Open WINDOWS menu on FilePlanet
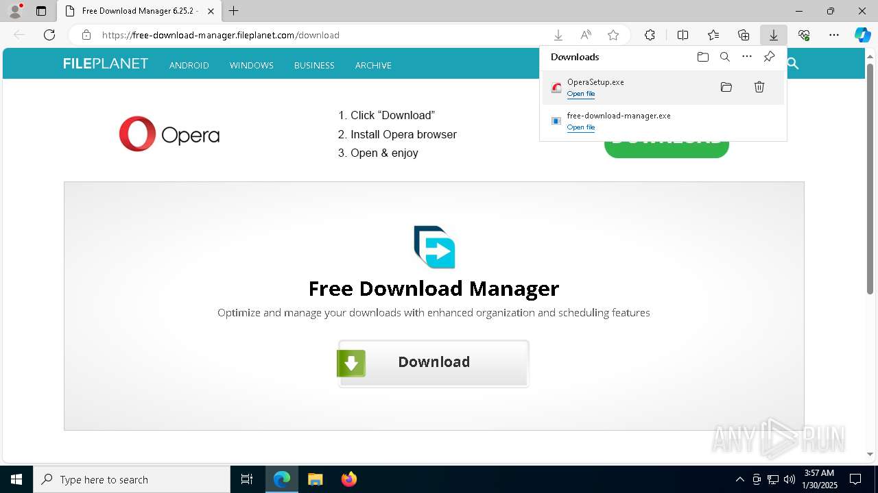This screenshot has height=493, width=878. (252, 65)
